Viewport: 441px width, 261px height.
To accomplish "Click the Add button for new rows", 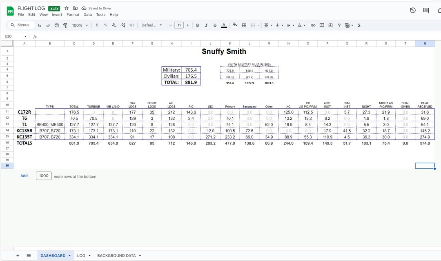I will click(x=24, y=175).
